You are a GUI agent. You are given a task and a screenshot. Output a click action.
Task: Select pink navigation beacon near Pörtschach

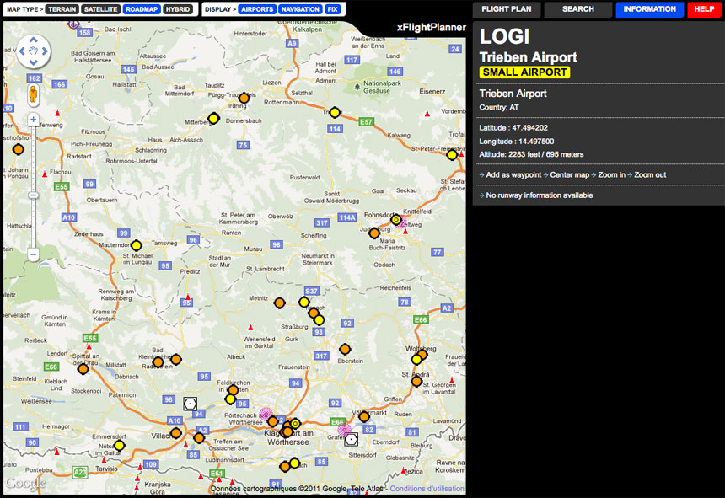266,415
